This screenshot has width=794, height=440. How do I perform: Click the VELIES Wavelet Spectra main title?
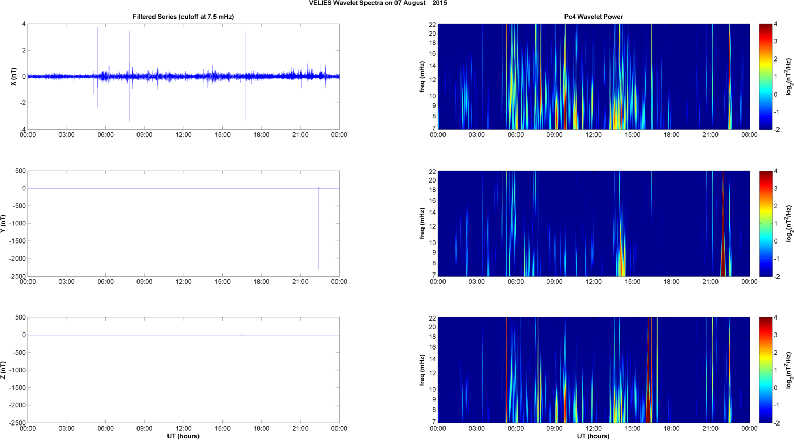[378, 3]
